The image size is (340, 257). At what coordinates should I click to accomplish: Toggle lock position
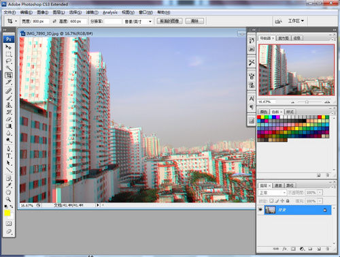pos(282,201)
